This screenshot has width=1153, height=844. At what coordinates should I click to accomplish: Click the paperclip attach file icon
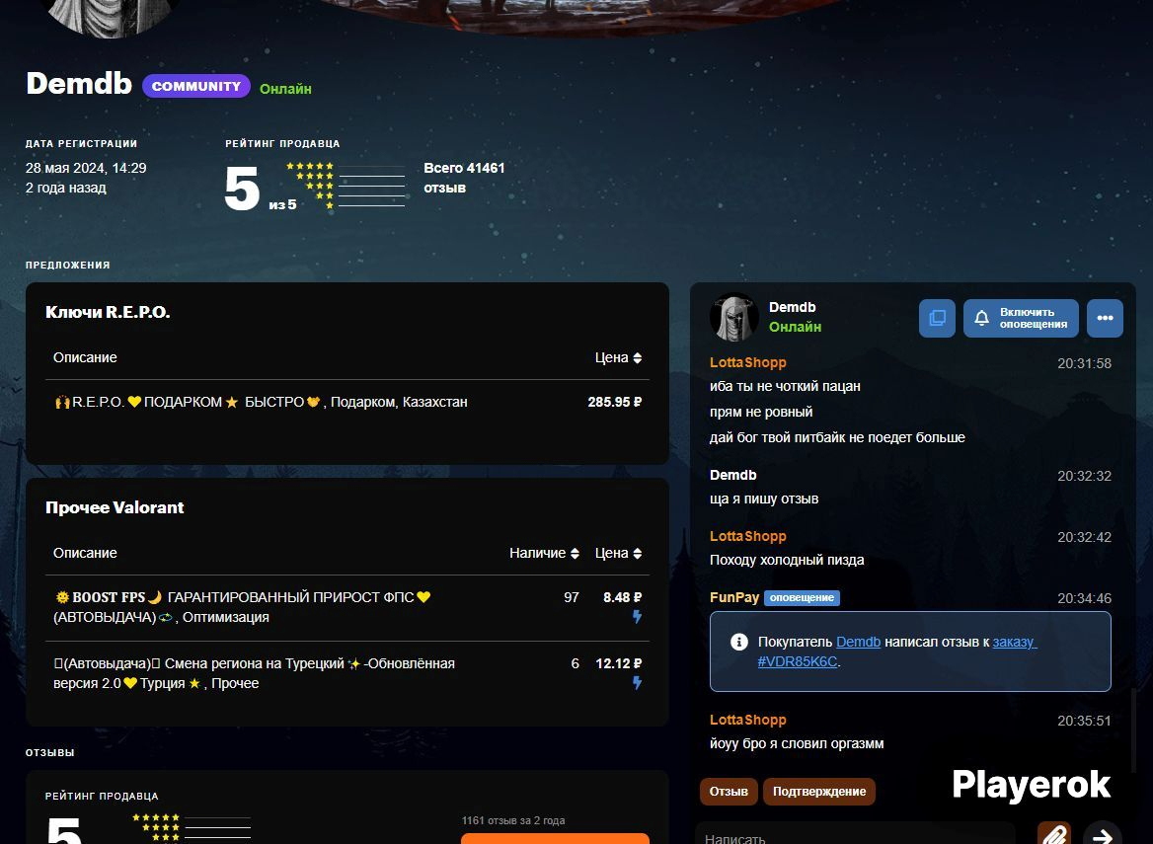[1053, 835]
